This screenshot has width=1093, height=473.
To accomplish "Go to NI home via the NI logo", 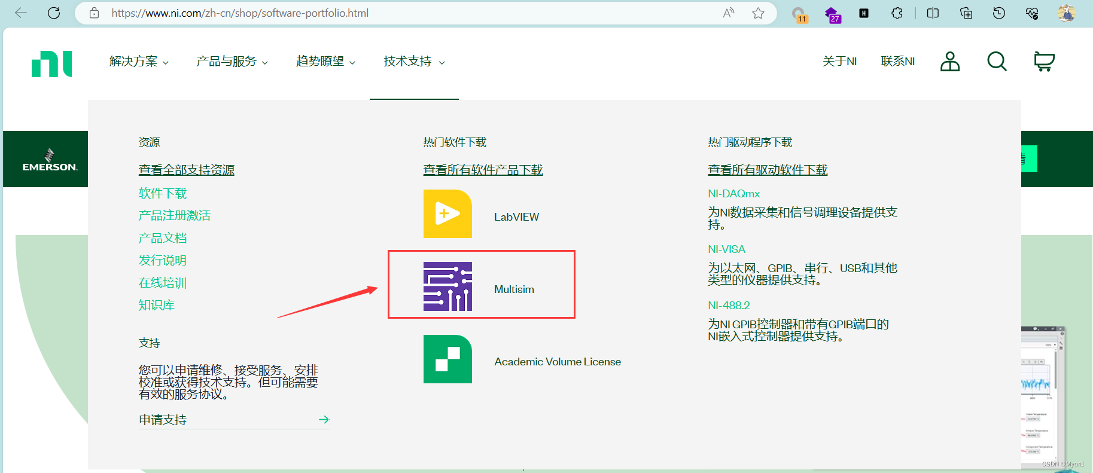I will pyautogui.click(x=52, y=64).
